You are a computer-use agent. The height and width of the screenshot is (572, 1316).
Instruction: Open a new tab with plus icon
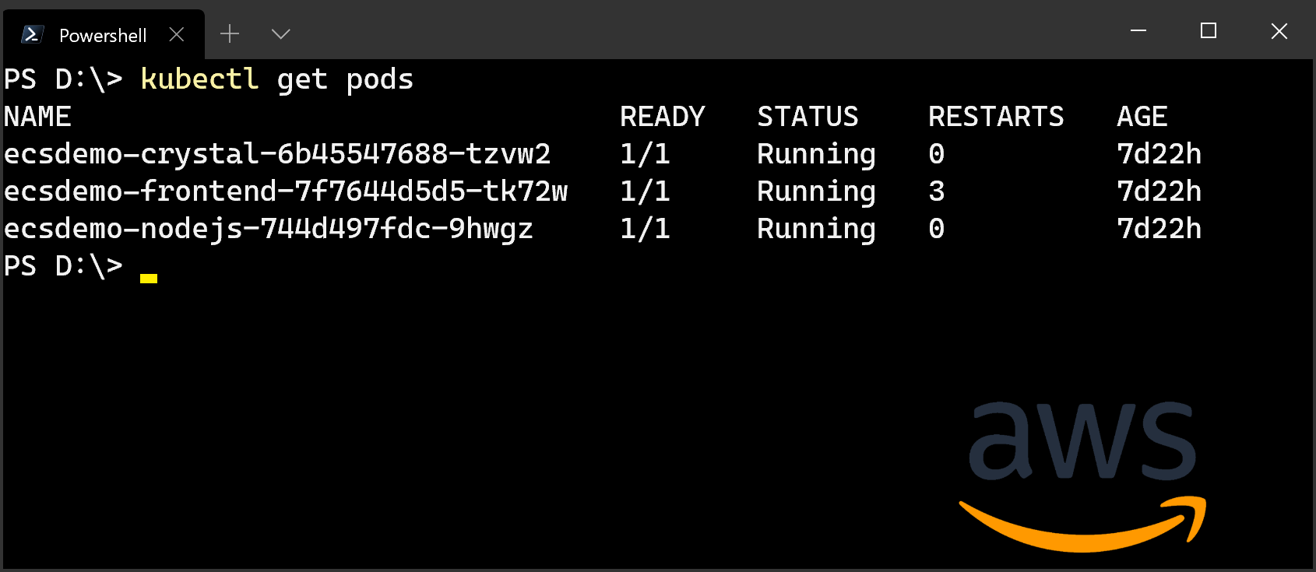[230, 33]
